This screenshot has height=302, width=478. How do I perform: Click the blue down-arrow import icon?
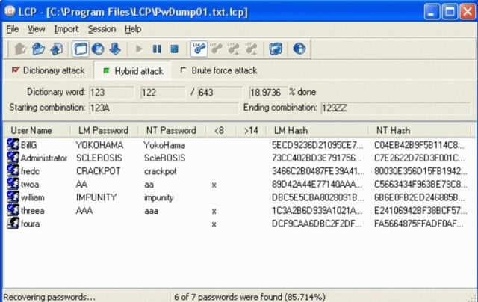click(115, 49)
